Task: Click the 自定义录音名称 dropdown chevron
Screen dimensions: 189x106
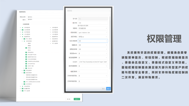Action: point(106,41)
